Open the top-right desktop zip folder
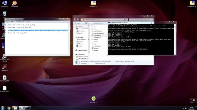This screenshot has width=197, height=110. coord(192,4)
